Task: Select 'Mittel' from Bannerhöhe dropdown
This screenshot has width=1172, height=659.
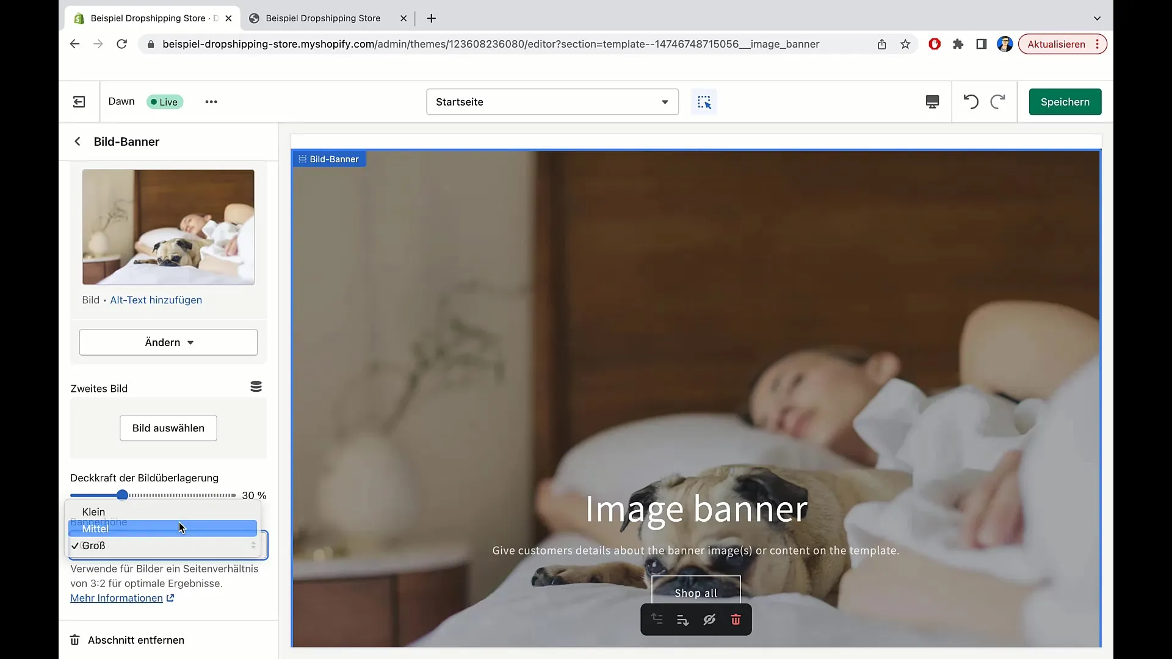Action: (x=162, y=528)
